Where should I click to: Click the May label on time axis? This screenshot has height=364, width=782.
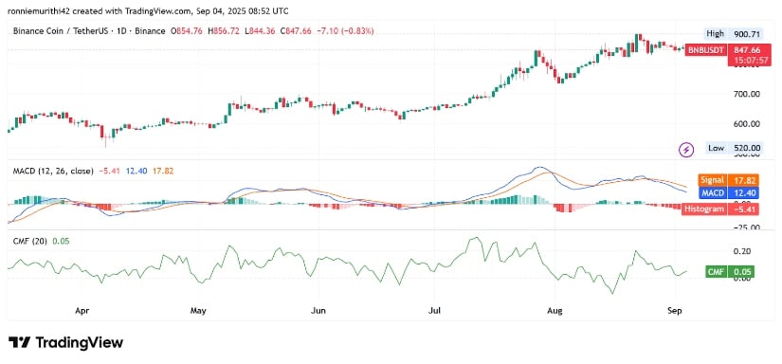(198, 311)
